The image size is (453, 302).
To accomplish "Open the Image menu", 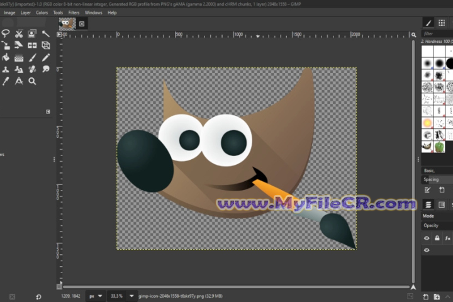I will click(9, 13).
